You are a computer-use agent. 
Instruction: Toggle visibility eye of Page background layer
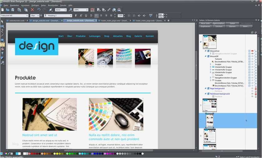(252, 88)
